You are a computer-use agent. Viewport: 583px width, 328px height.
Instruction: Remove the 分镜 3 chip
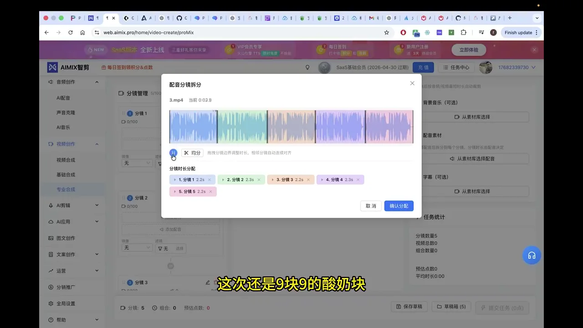308,180
